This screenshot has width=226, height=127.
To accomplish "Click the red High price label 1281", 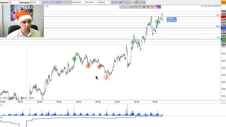I will tap(224, 17).
